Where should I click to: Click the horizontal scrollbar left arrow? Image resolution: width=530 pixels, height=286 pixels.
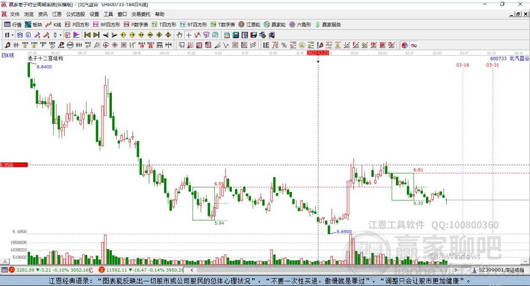tap(192, 270)
